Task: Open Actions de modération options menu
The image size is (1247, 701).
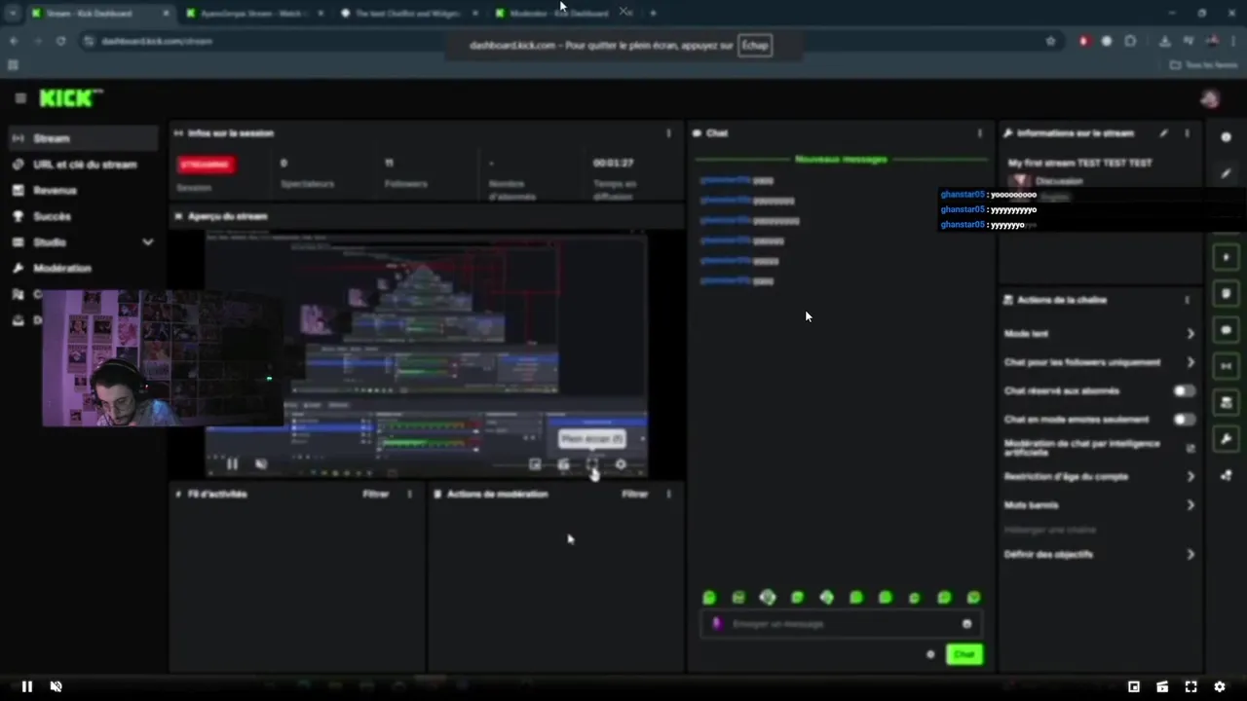Action: (x=668, y=495)
